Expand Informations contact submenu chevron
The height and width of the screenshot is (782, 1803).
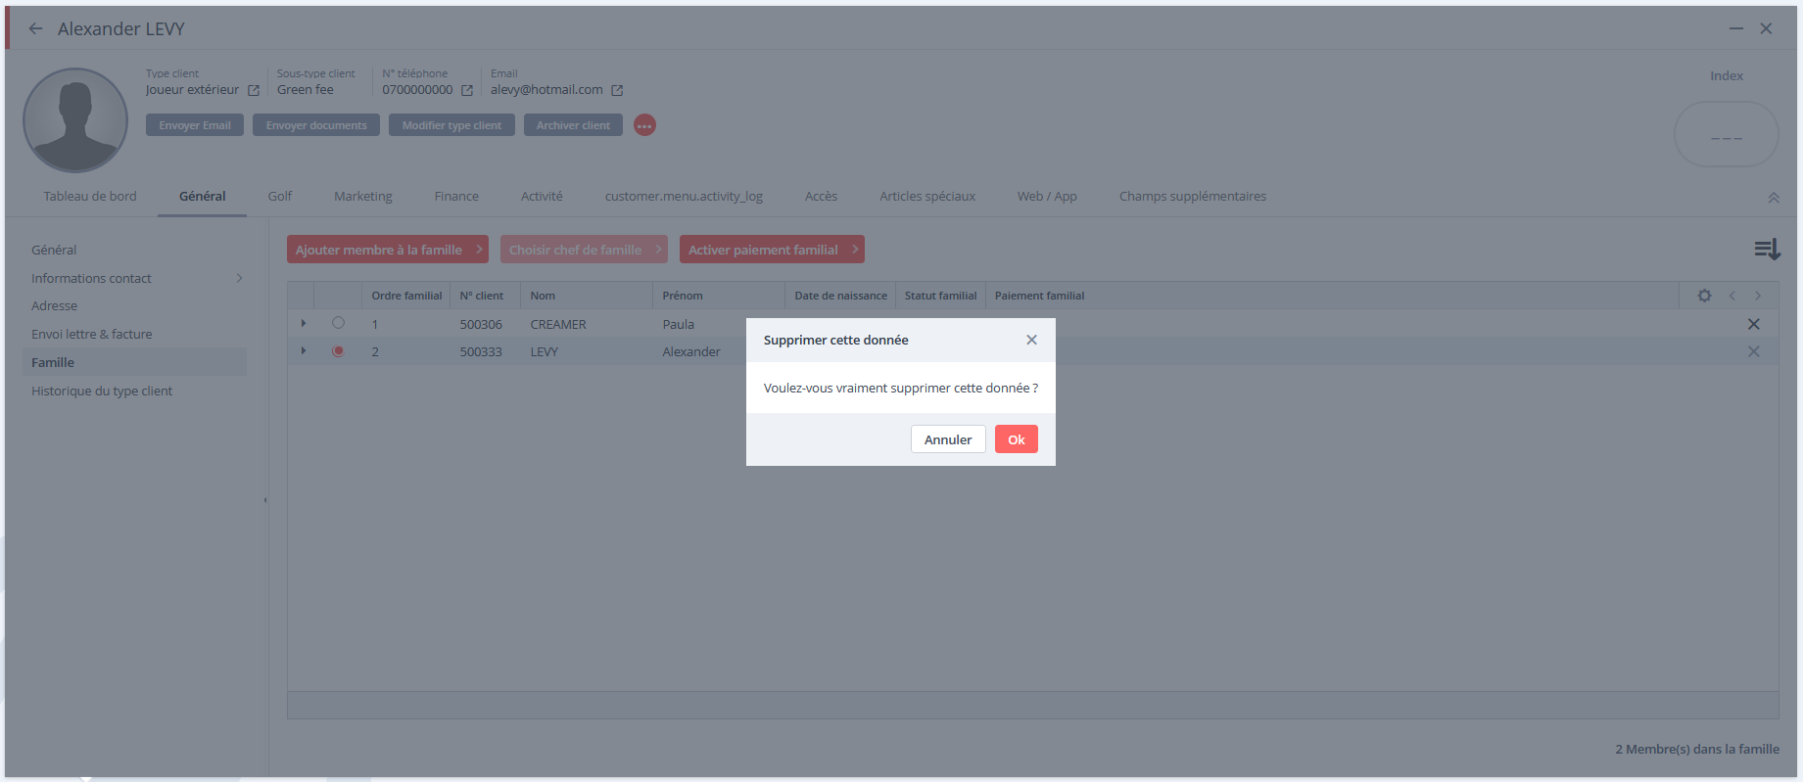[x=239, y=278]
